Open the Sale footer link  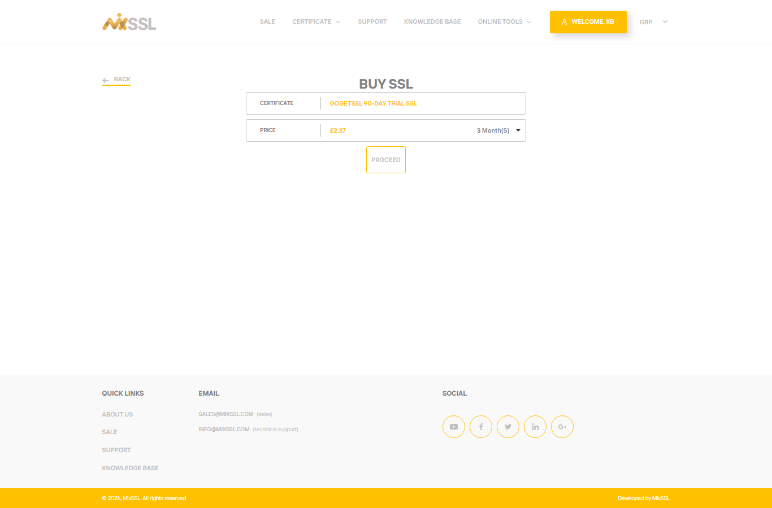110,432
